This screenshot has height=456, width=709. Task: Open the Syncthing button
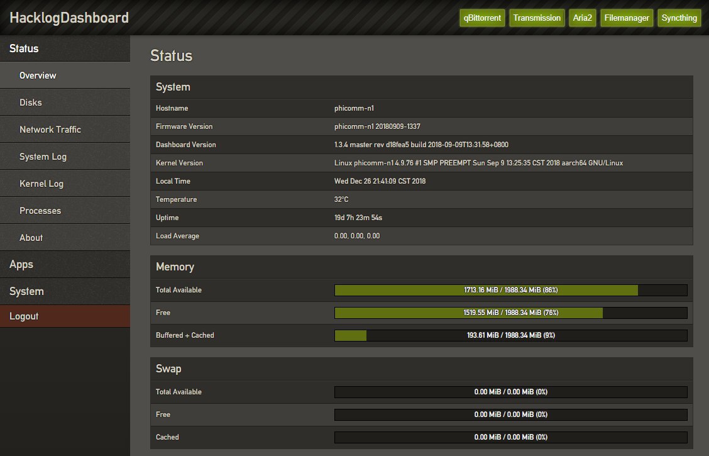tap(679, 18)
